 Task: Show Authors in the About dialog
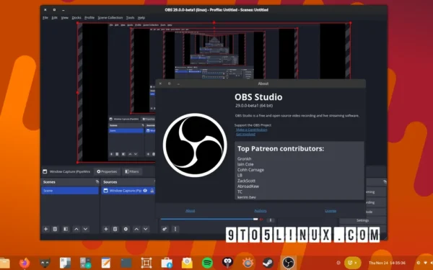tap(260, 211)
